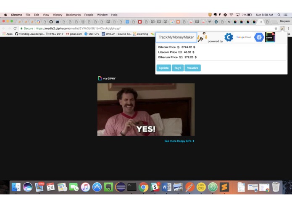Open Evernote from the dock
The image size is (292, 207).
pos(108,187)
